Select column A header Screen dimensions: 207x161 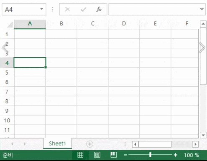coord(30,24)
